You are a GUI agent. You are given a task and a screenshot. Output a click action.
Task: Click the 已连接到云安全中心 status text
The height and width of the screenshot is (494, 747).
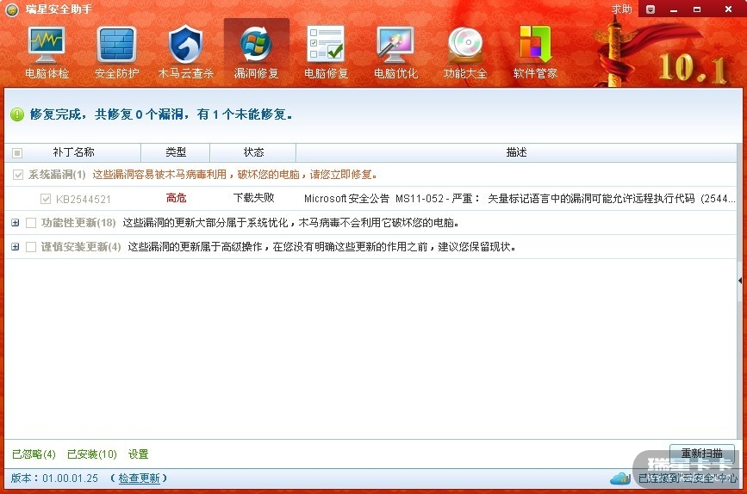[x=688, y=478]
